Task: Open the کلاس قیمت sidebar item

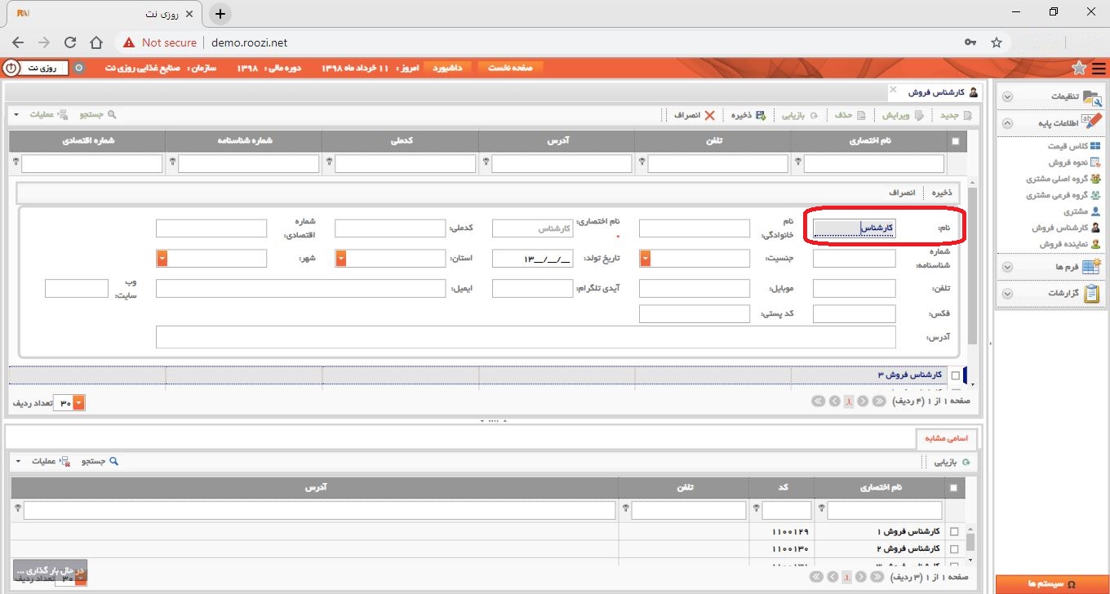Action: pyautogui.click(x=1073, y=146)
